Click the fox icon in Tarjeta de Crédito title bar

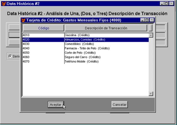coord(23,20)
